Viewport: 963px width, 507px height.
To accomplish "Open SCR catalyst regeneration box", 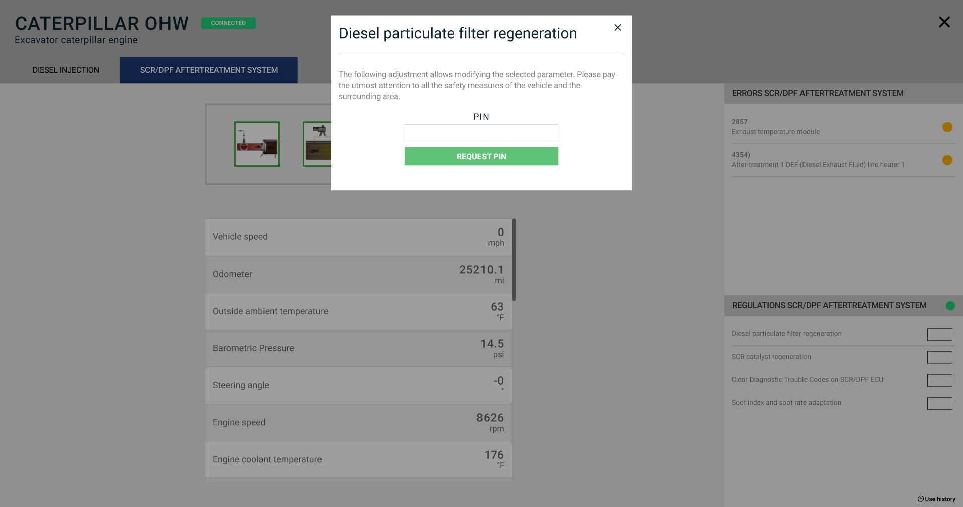I will click(939, 357).
